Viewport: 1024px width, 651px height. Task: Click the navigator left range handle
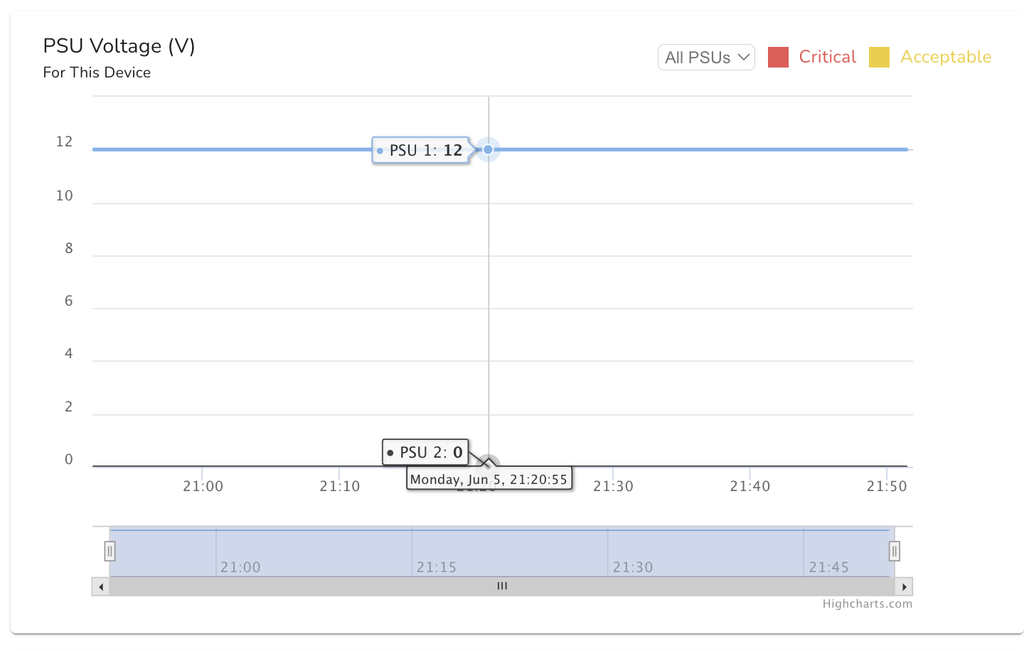point(110,551)
